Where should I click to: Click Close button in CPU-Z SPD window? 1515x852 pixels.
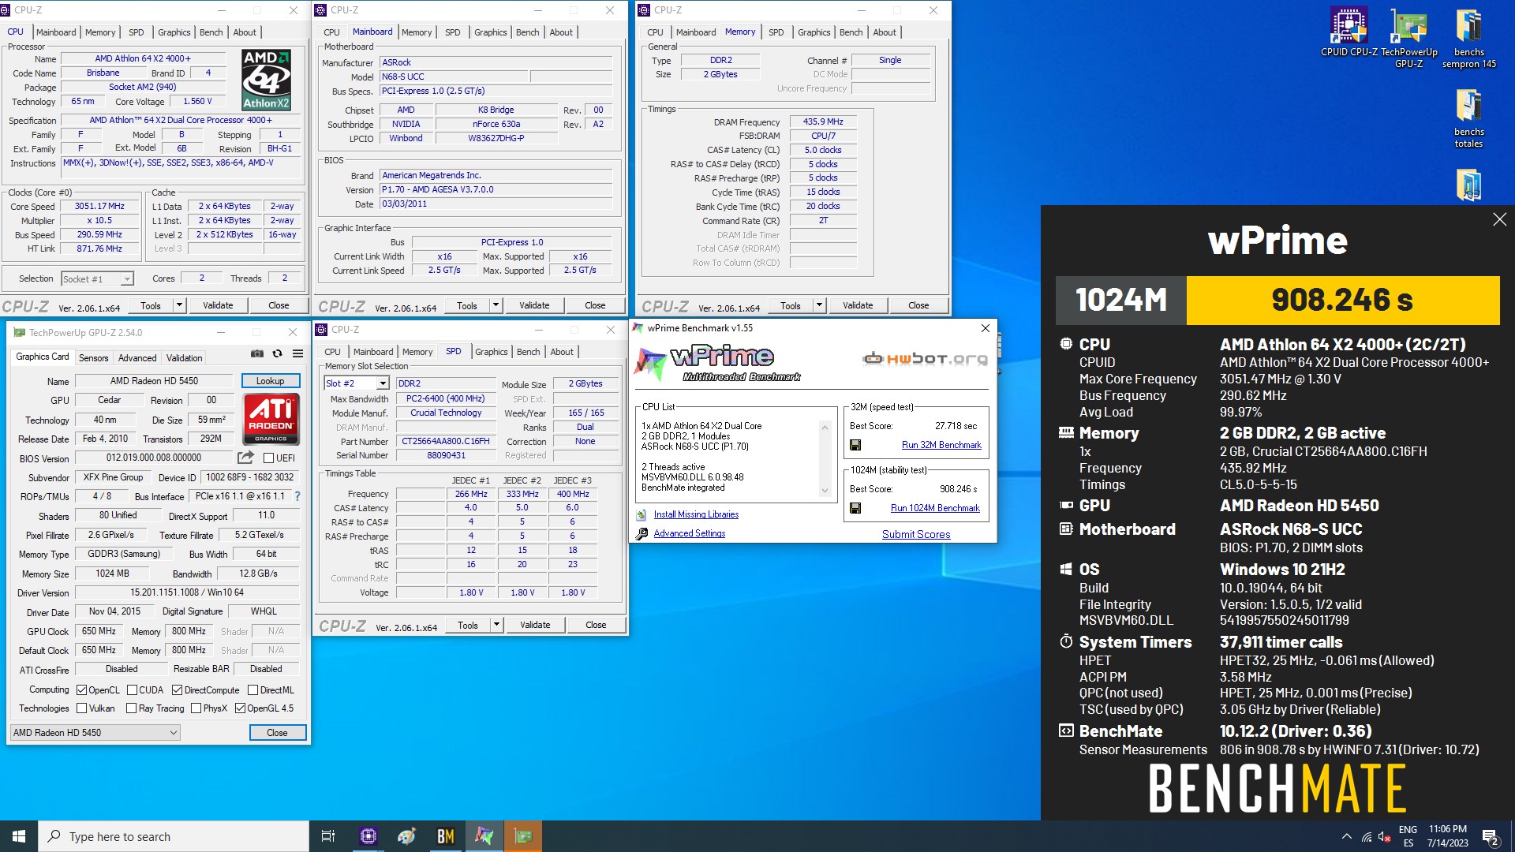coord(596,625)
